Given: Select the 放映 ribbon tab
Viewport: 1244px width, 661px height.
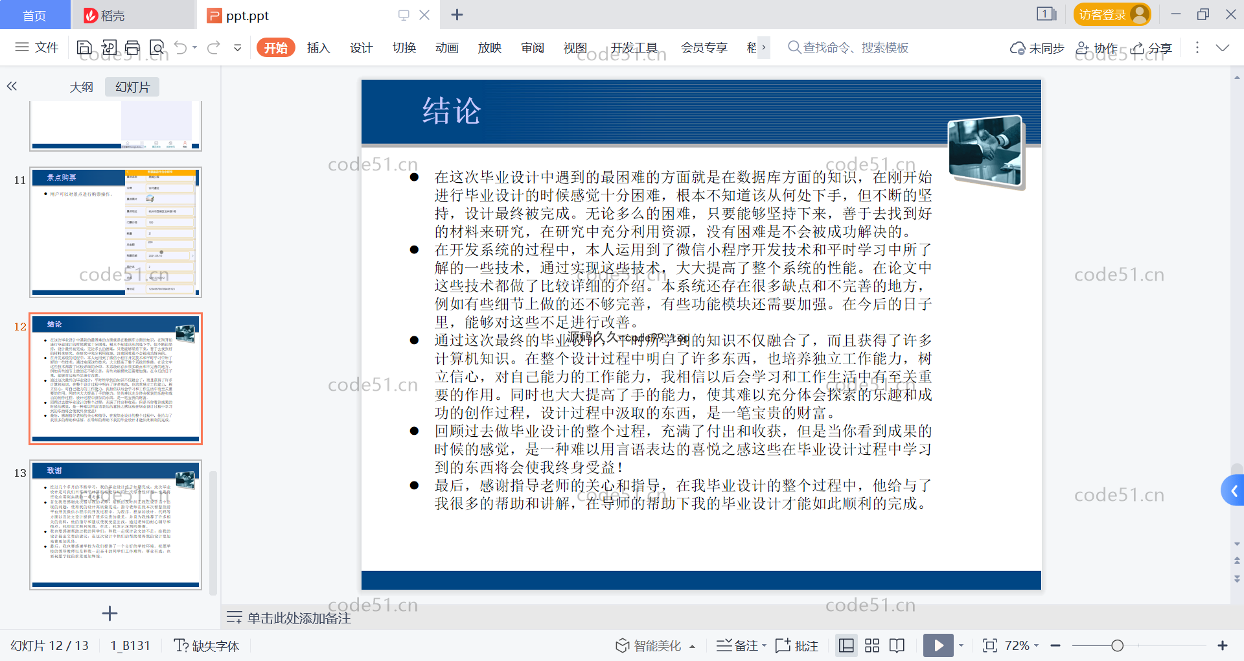Looking at the screenshot, I should click(x=489, y=48).
